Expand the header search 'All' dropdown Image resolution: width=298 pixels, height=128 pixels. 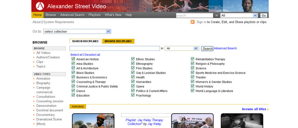239,16
